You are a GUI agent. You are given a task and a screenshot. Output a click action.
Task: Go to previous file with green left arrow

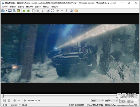[24, 11]
